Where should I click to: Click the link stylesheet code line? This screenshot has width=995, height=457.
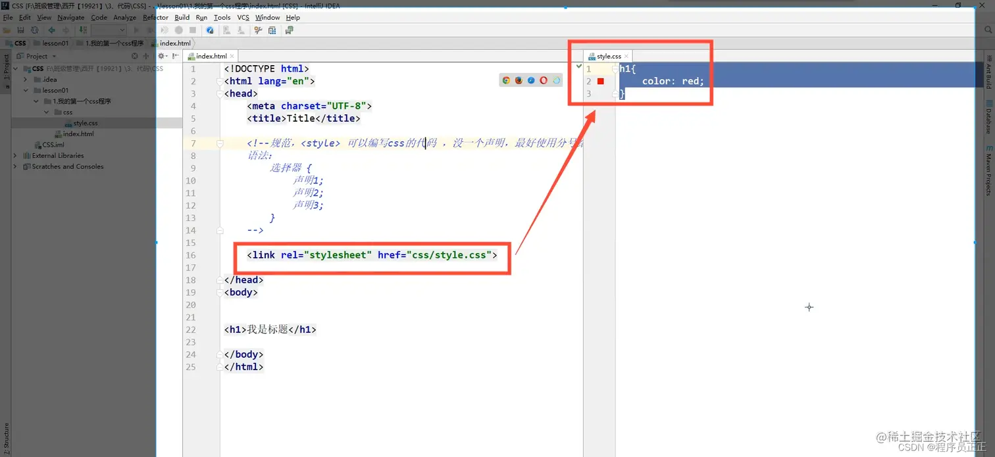pos(372,254)
